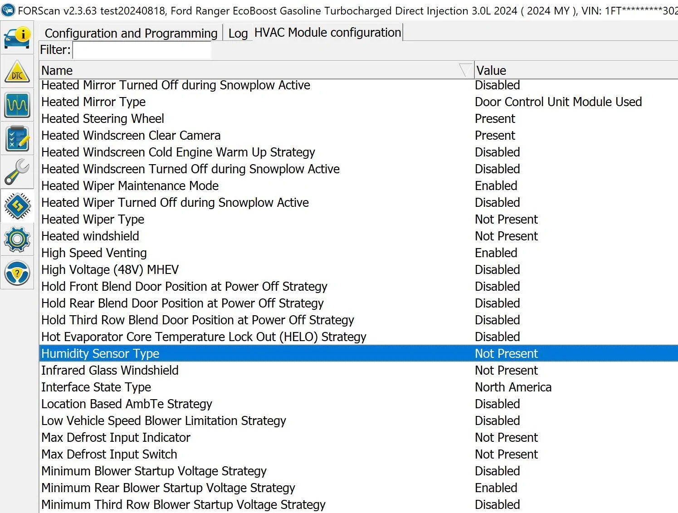Select Heated Mirror Type row
Image resolution: width=678 pixels, height=513 pixels.
click(x=359, y=102)
